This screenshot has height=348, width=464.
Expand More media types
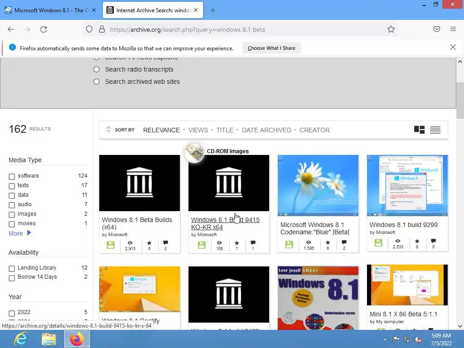click(19, 233)
